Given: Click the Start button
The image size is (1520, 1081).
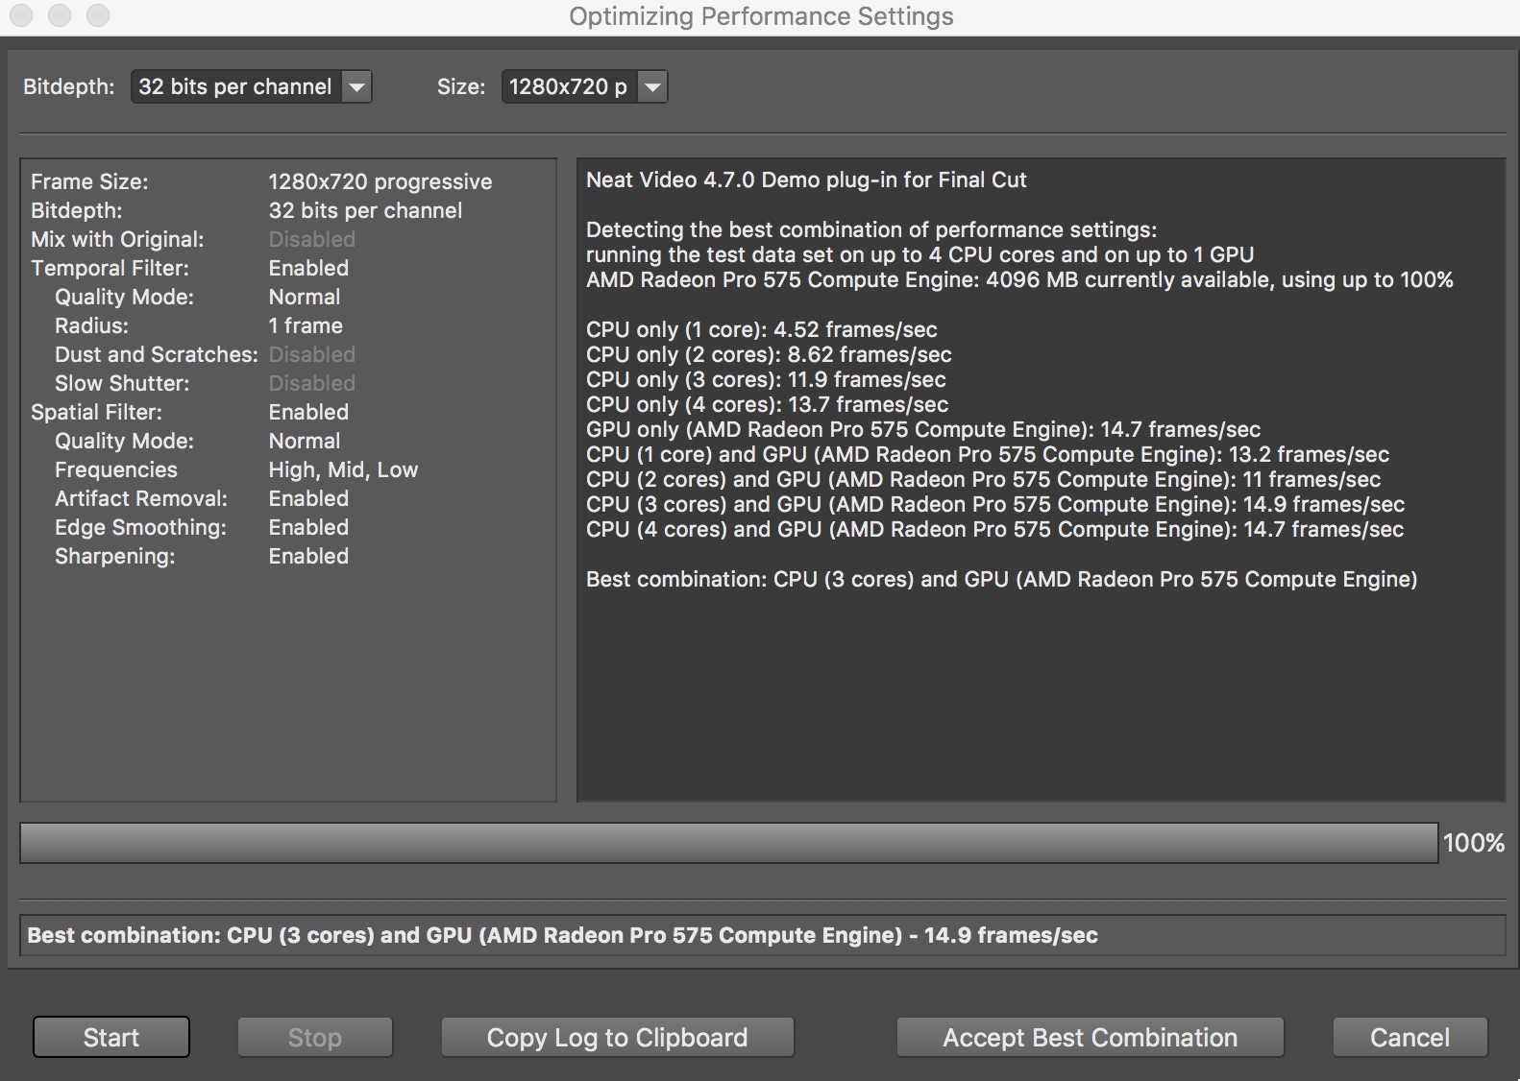Looking at the screenshot, I should 111,1037.
